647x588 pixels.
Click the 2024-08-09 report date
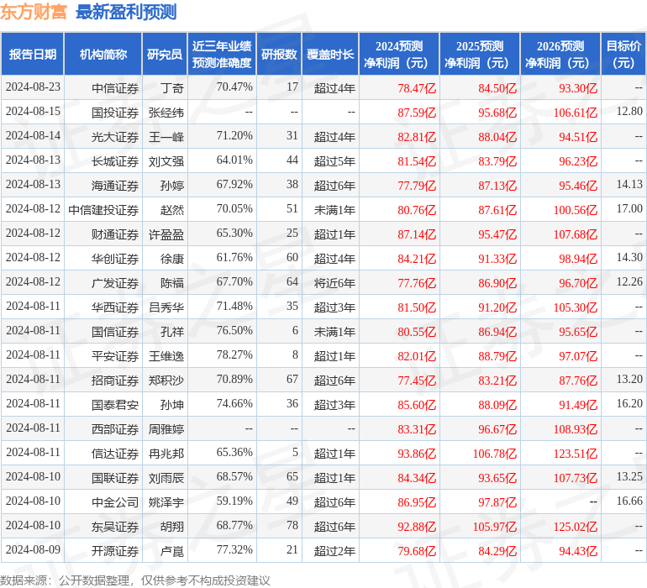pyautogui.click(x=33, y=549)
